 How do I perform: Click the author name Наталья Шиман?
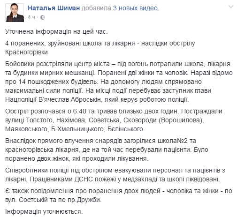point(54,8)
